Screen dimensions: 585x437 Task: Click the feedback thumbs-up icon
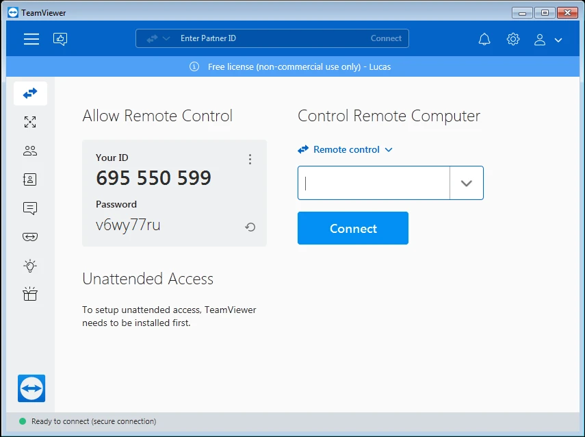(60, 39)
